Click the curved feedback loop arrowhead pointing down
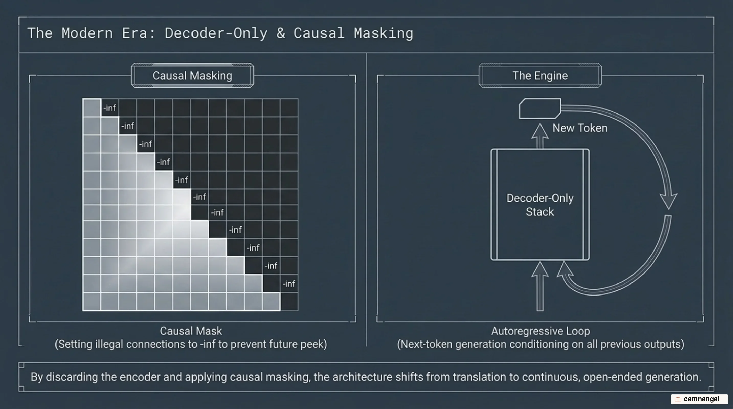The height and width of the screenshot is (409, 733). 668,201
